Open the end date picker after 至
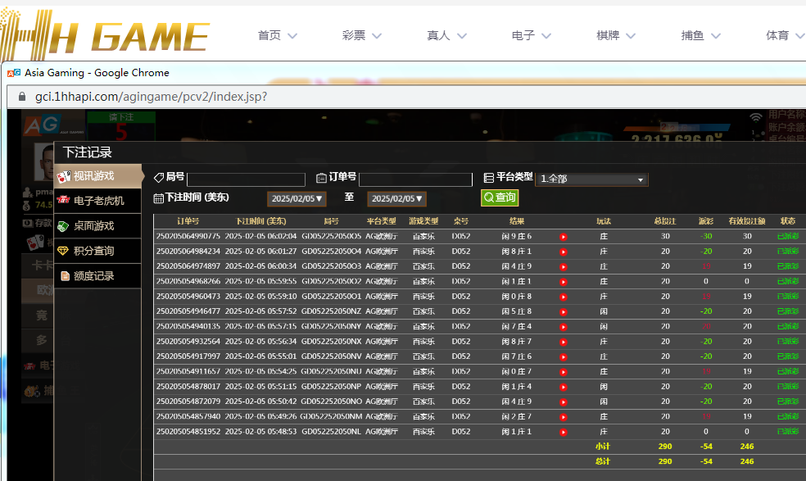 396,198
